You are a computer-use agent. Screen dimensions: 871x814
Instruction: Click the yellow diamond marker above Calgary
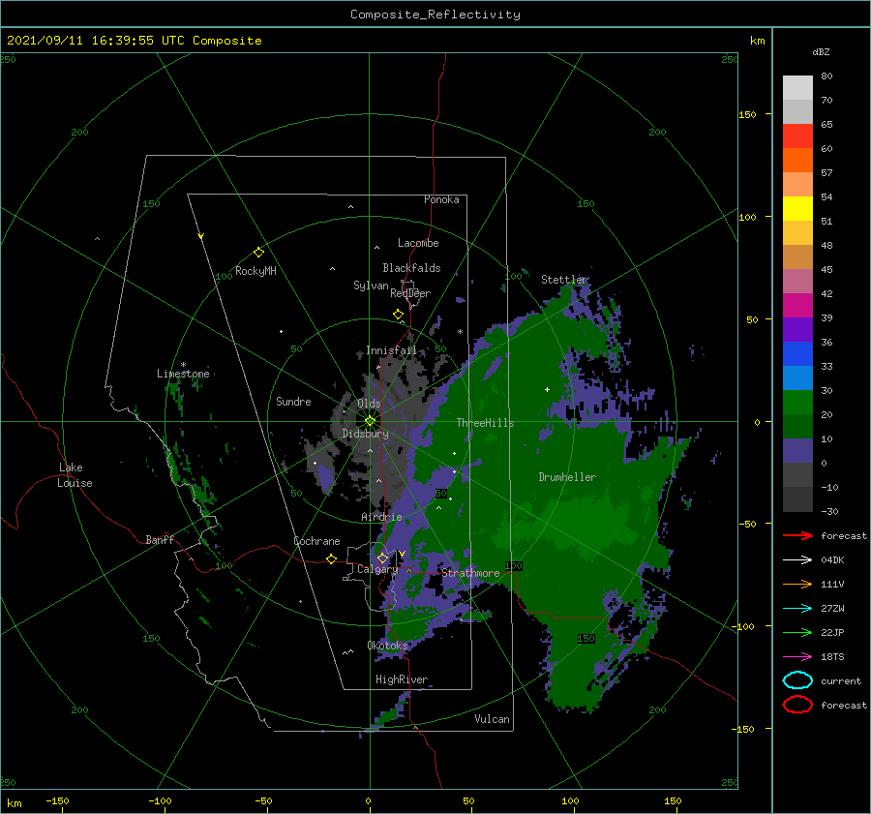382,558
